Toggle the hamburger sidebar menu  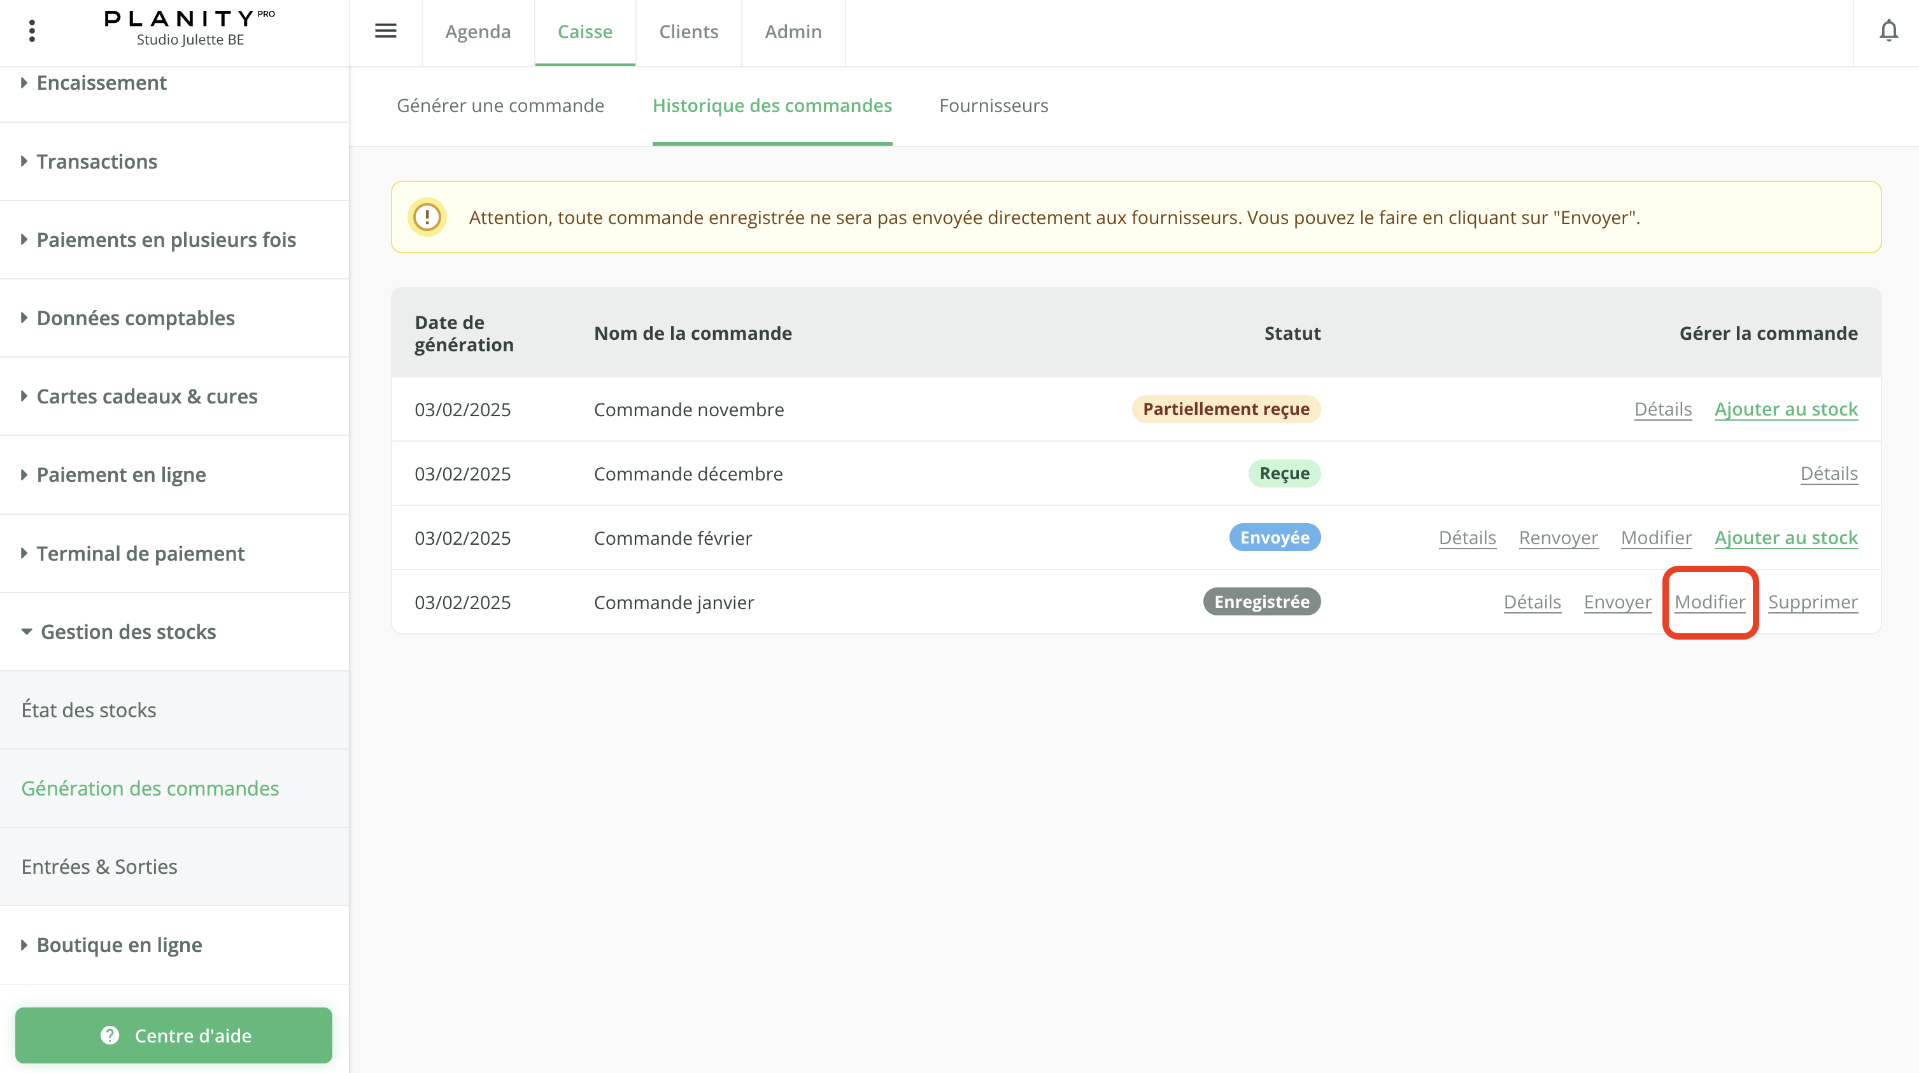pos(385,31)
